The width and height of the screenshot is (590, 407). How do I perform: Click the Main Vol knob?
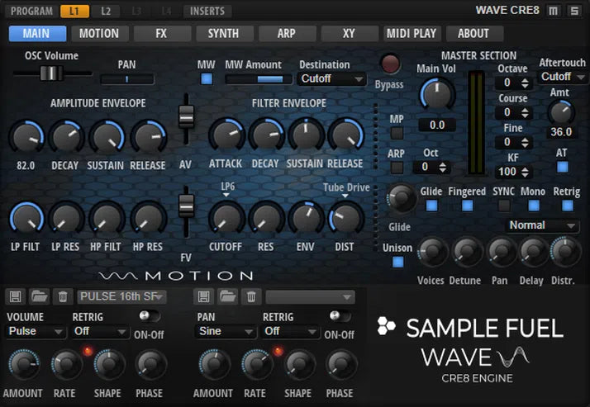tap(437, 93)
